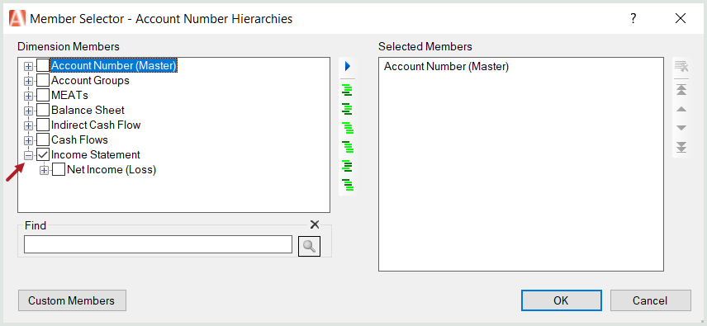Uncheck the Income Statement checkbox
Viewport: 707px width, 326px height.
(43, 155)
